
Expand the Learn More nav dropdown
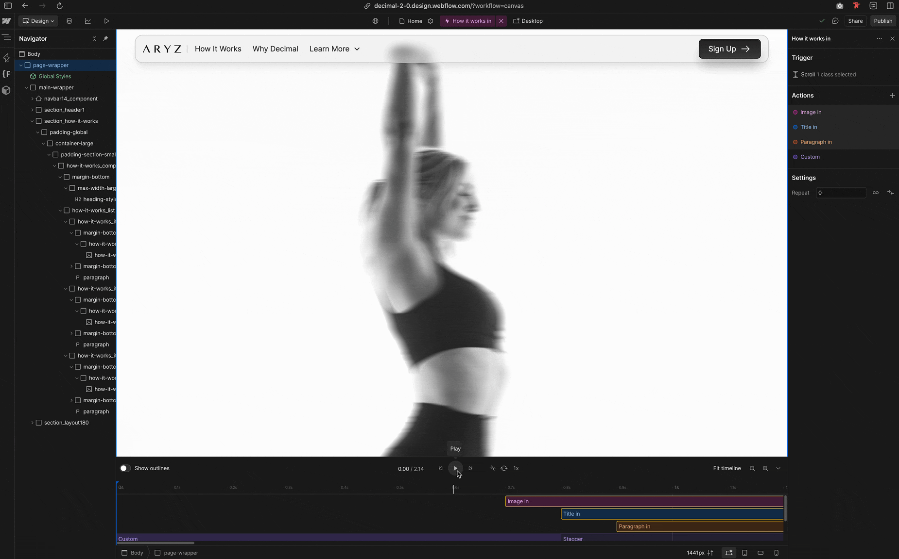point(335,49)
